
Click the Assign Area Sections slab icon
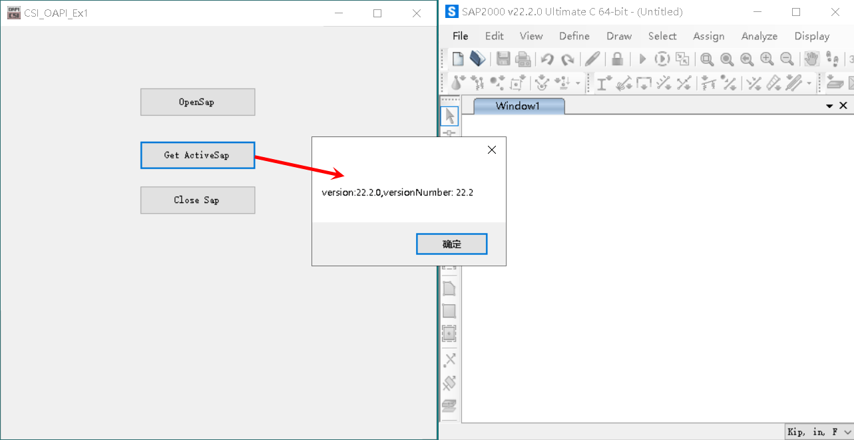click(x=835, y=83)
